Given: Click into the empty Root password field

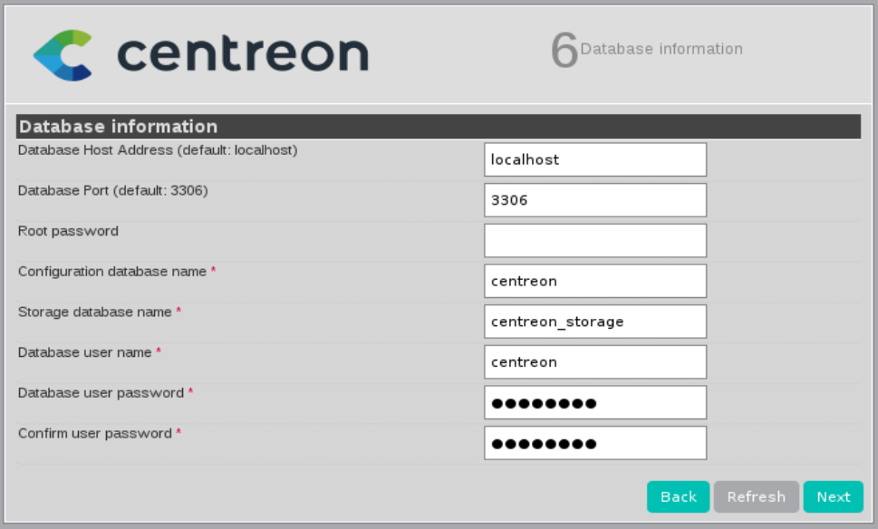Looking at the screenshot, I should (594, 241).
